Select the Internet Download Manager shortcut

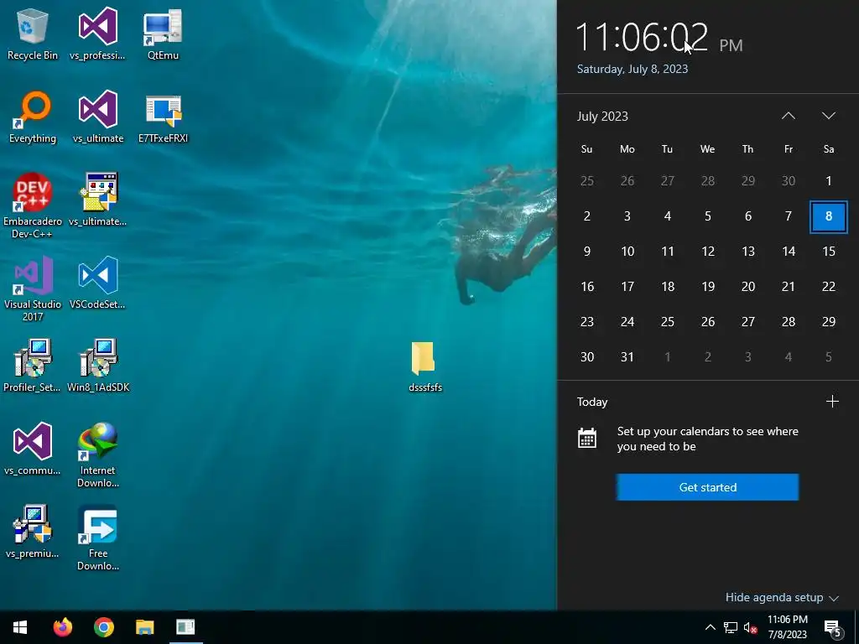[97, 454]
